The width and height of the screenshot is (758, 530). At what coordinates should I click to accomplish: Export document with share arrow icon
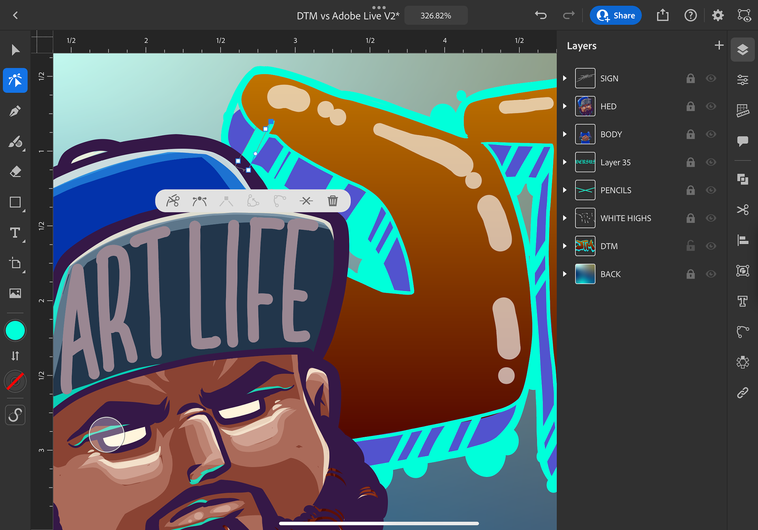(x=663, y=15)
